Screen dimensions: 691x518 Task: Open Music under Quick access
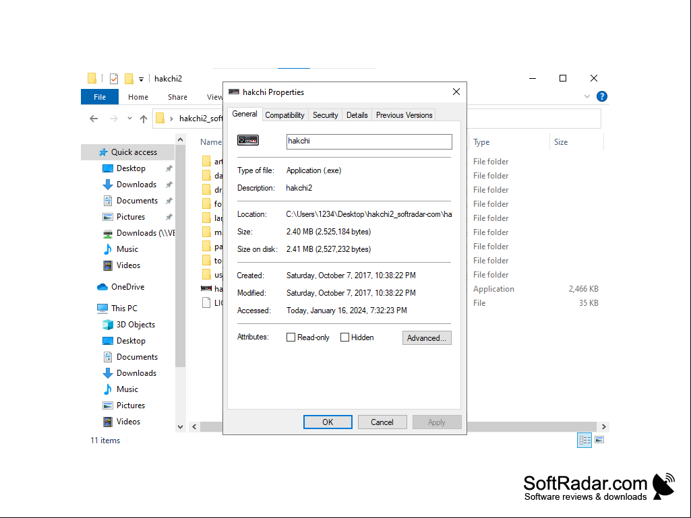[127, 249]
